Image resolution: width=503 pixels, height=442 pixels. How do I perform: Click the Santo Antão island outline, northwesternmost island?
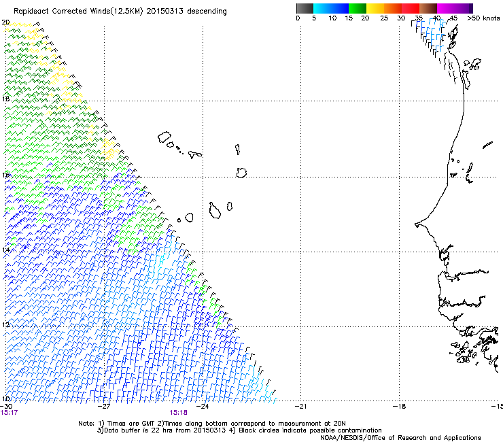[164, 137]
